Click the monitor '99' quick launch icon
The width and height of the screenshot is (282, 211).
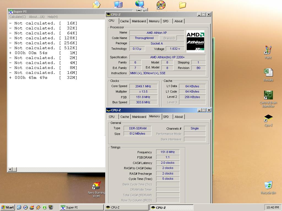point(51,207)
